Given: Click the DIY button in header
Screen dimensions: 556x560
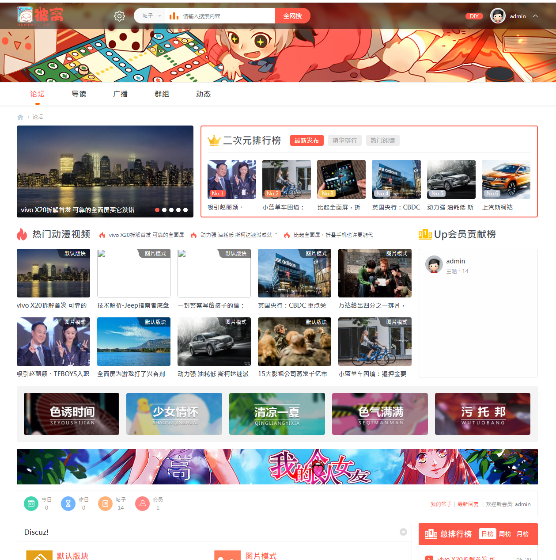Looking at the screenshot, I should coord(474,16).
